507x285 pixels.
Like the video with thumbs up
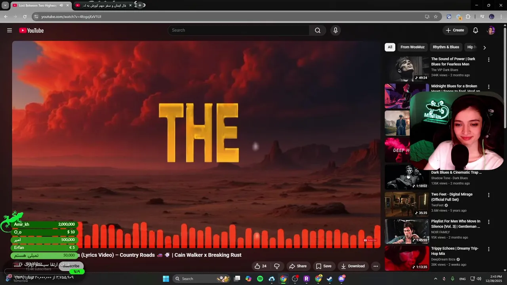coord(260,266)
